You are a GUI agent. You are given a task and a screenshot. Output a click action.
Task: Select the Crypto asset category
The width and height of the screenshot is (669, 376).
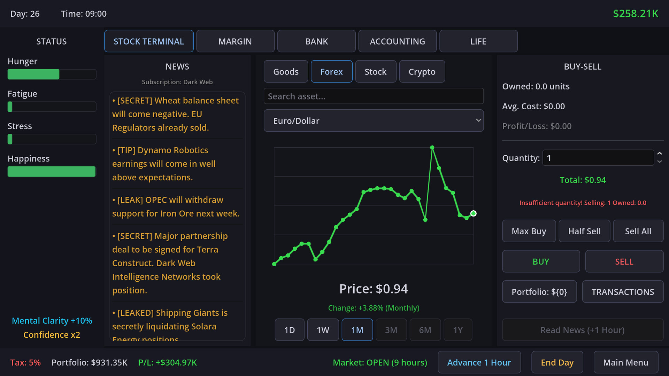click(x=422, y=72)
